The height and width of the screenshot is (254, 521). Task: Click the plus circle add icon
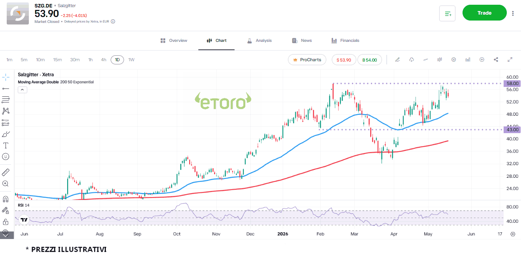482,60
